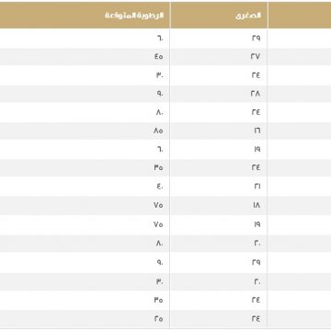Click humidity ٧٥ in the row with minimum ١٩
The width and height of the screenshot is (331, 331).
(x=158, y=224)
